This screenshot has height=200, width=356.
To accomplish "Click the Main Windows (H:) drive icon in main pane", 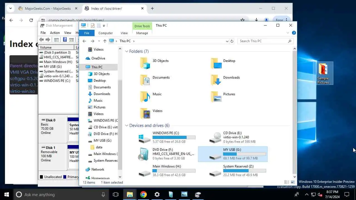I will coord(145,173).
